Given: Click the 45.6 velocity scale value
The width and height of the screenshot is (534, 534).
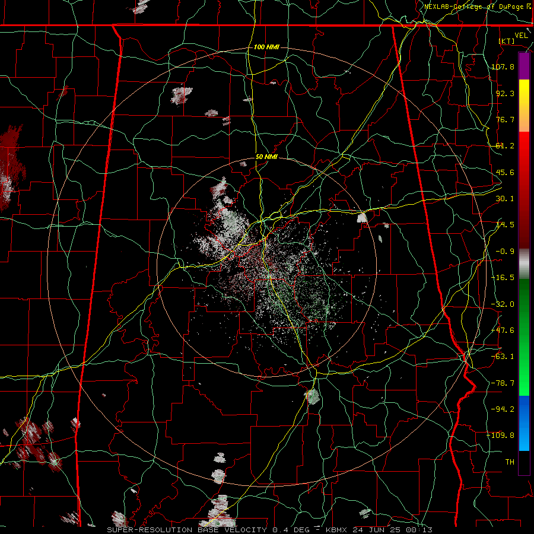Looking at the screenshot, I should 505,172.
